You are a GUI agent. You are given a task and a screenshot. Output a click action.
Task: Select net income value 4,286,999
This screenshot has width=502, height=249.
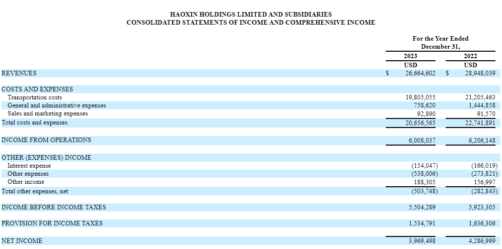(482, 240)
